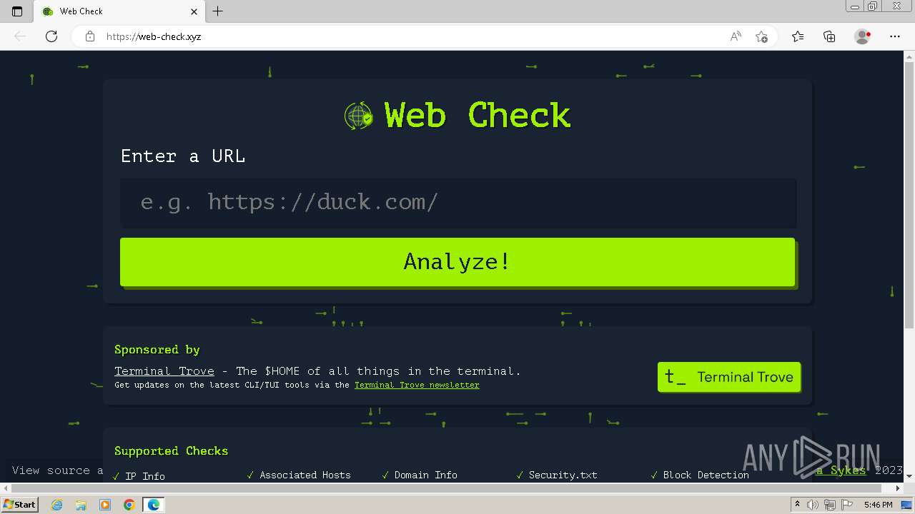The width and height of the screenshot is (915, 514).
Task: Click the site info lock icon
Action: 90,36
